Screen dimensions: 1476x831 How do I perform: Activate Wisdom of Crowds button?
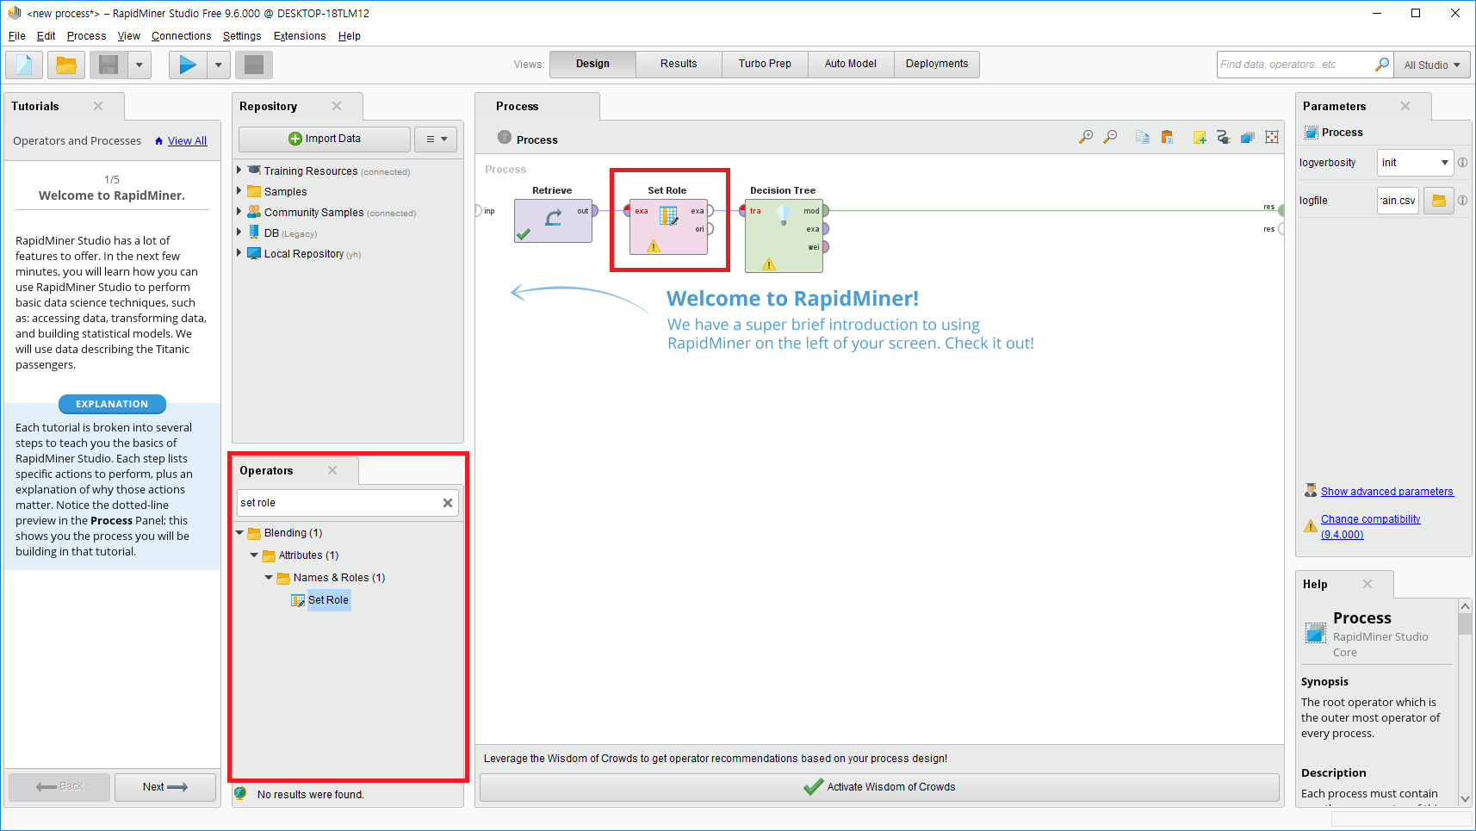tap(879, 787)
